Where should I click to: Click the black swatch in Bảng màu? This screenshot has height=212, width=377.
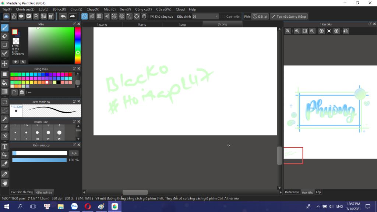pos(59,82)
